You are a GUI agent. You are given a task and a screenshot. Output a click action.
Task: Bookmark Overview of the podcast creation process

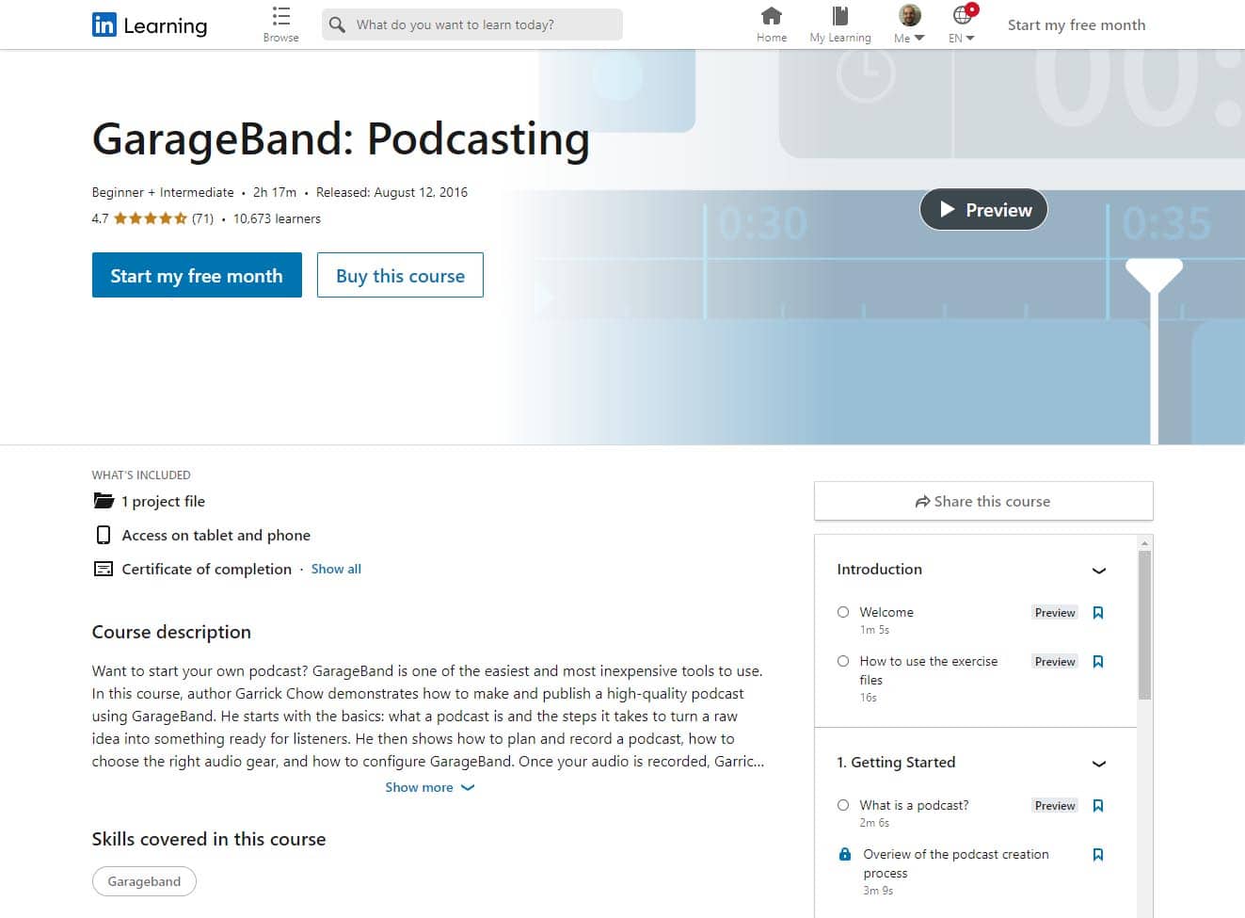pos(1097,855)
